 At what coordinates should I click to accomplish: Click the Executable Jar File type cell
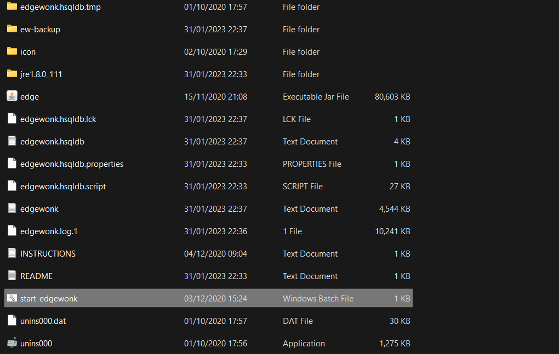[x=316, y=96]
